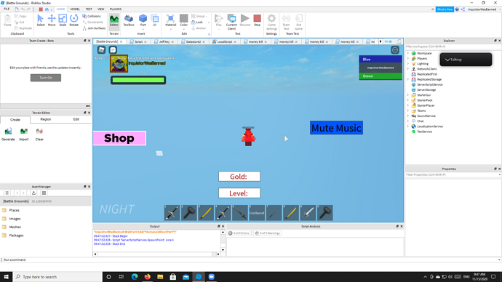Click the green health bar
Screen dimensions: 502x282
click(138, 80)
